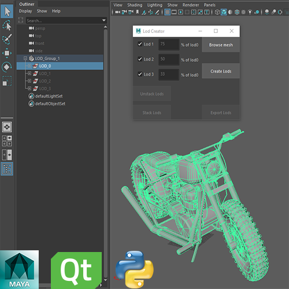This screenshot has width=289, height=289.
Task: Click the Browse mesh button
Action: [221, 45]
